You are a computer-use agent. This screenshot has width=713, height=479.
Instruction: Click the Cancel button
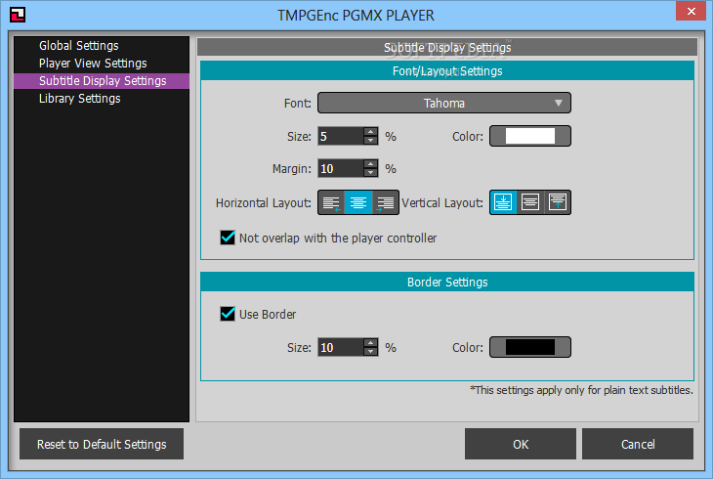click(x=638, y=444)
